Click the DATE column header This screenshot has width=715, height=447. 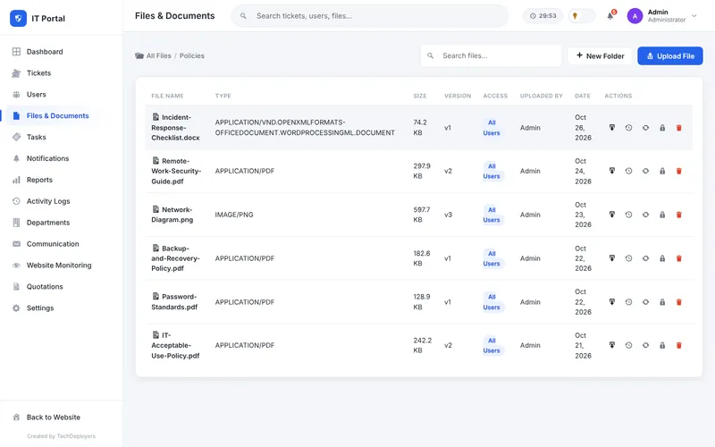click(583, 96)
